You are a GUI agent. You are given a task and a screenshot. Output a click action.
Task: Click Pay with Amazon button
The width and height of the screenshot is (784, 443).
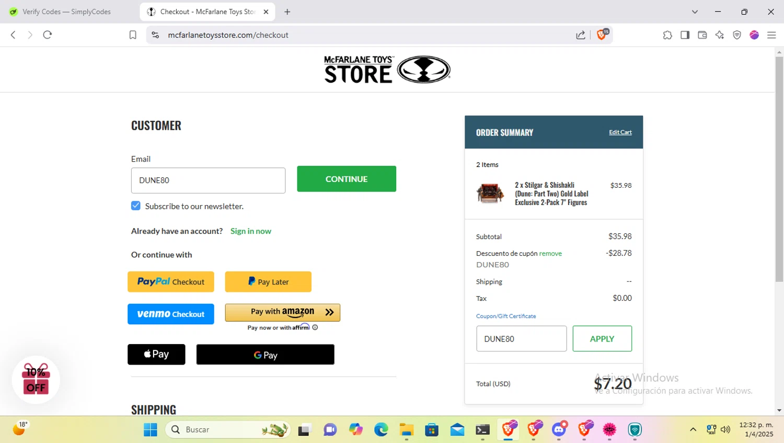(283, 312)
